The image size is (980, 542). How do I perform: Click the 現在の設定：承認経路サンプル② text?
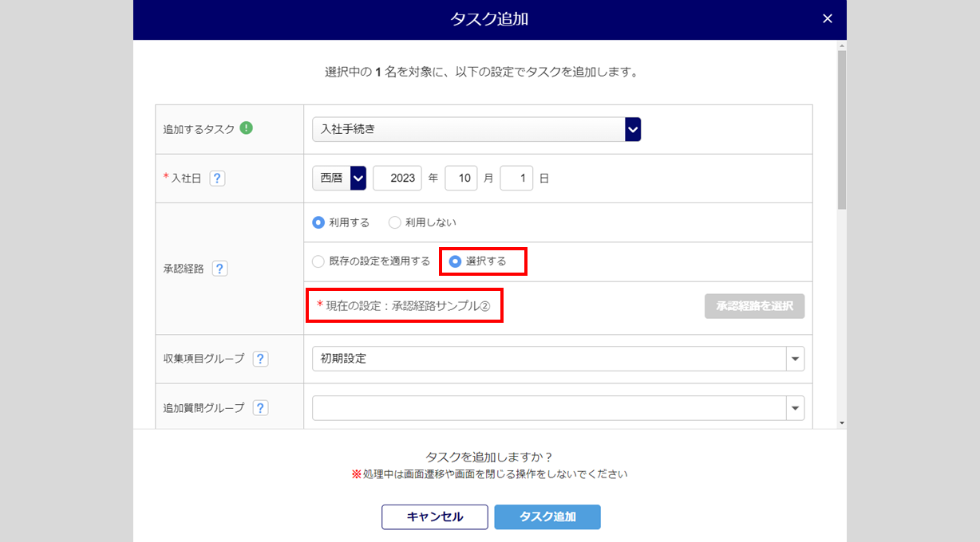pos(408,306)
